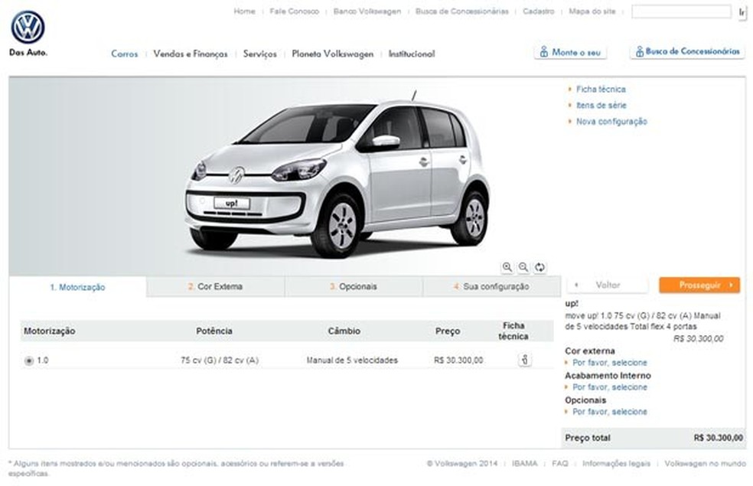Viewport: 753px width, 486px height.
Task: Zoom out of the car image
Action: [x=523, y=268]
